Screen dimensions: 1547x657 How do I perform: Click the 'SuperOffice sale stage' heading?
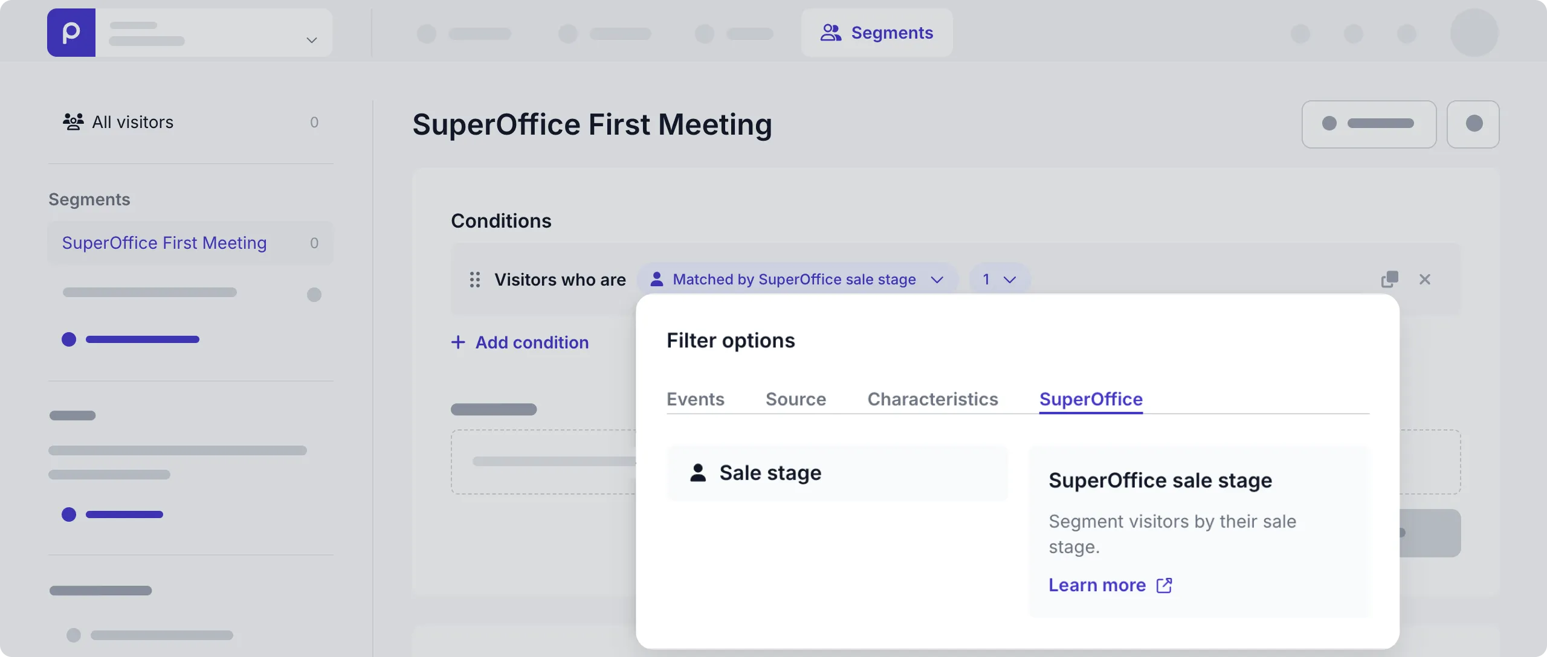1160,481
